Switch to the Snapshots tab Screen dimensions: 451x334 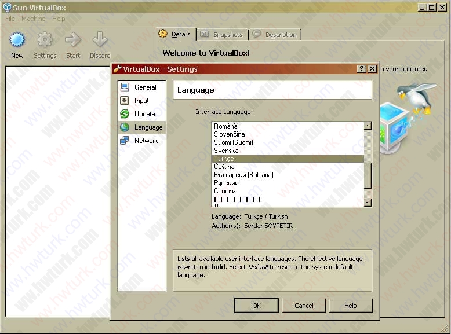tap(222, 35)
